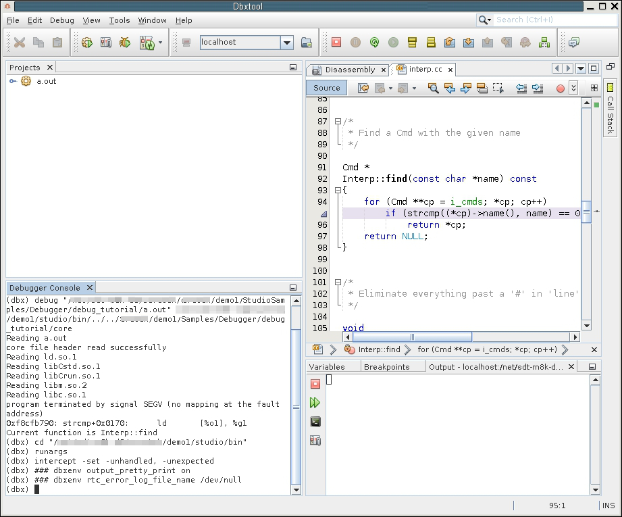
Task: Open the View menu
Action: click(x=91, y=20)
